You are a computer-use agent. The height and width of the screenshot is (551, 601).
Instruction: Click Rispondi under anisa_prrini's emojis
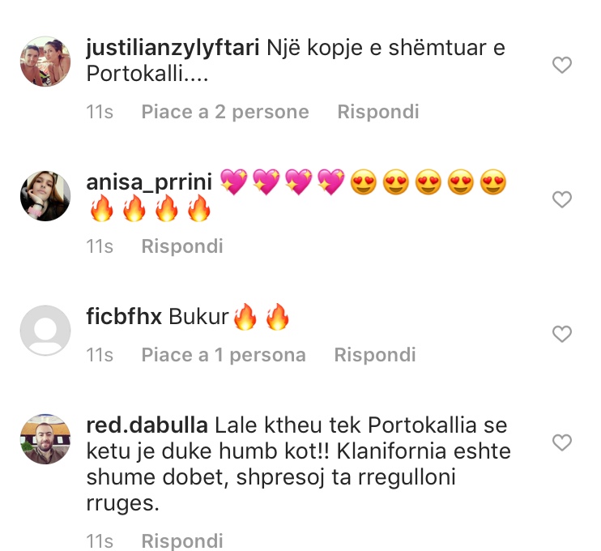coord(182,246)
